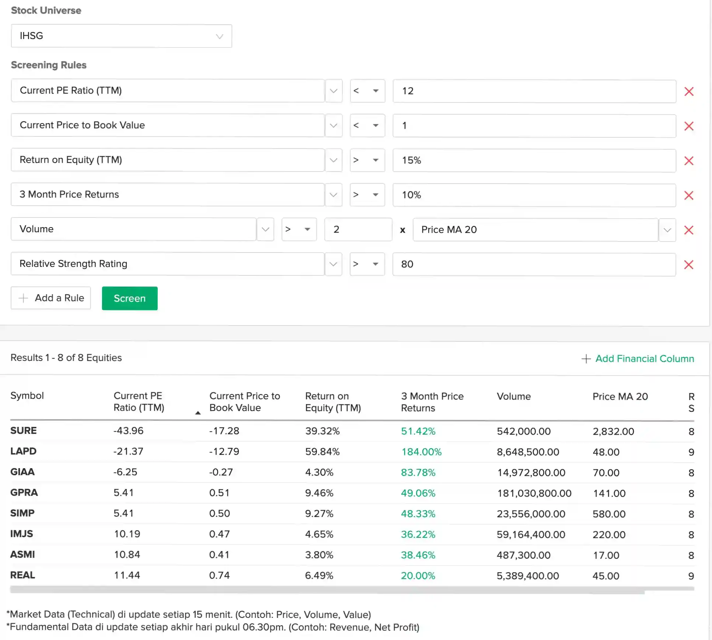This screenshot has width=712, height=640.
Task: Delete the Price to Book Value rule
Action: [x=688, y=126]
